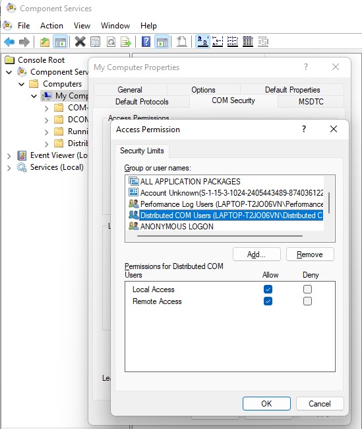This screenshot has height=429, width=362.
Task: Open the Window menu
Action: [115, 26]
